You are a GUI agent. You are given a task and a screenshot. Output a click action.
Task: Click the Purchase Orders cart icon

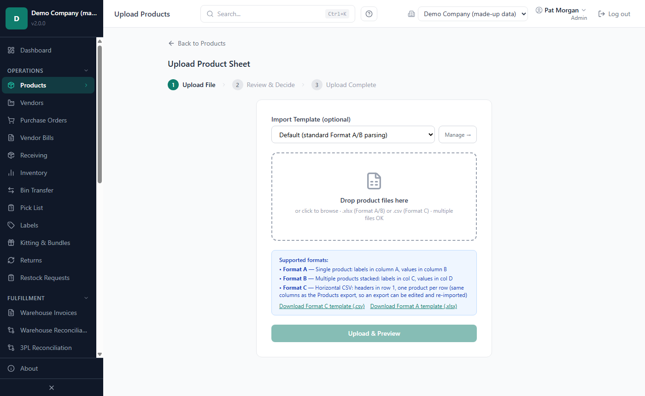coord(11,120)
